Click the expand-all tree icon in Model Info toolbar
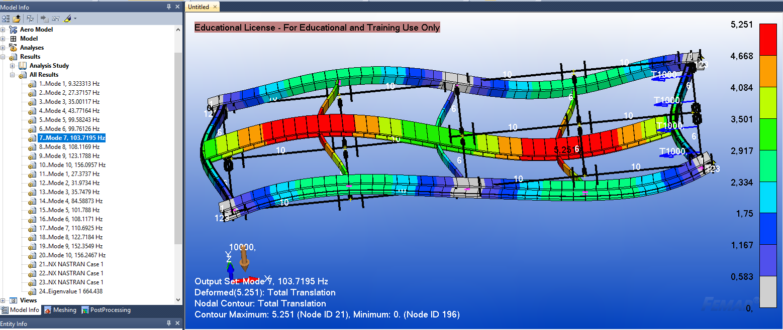 tap(6, 19)
